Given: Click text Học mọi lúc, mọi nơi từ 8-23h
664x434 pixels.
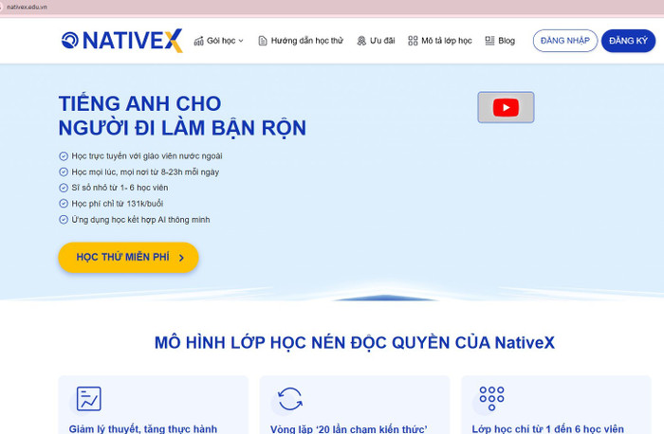Looking at the screenshot, I should [145, 172].
